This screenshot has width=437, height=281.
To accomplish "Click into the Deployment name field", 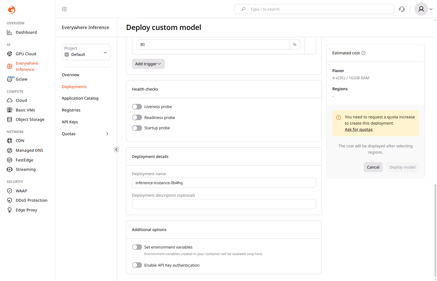I will 224,183.
